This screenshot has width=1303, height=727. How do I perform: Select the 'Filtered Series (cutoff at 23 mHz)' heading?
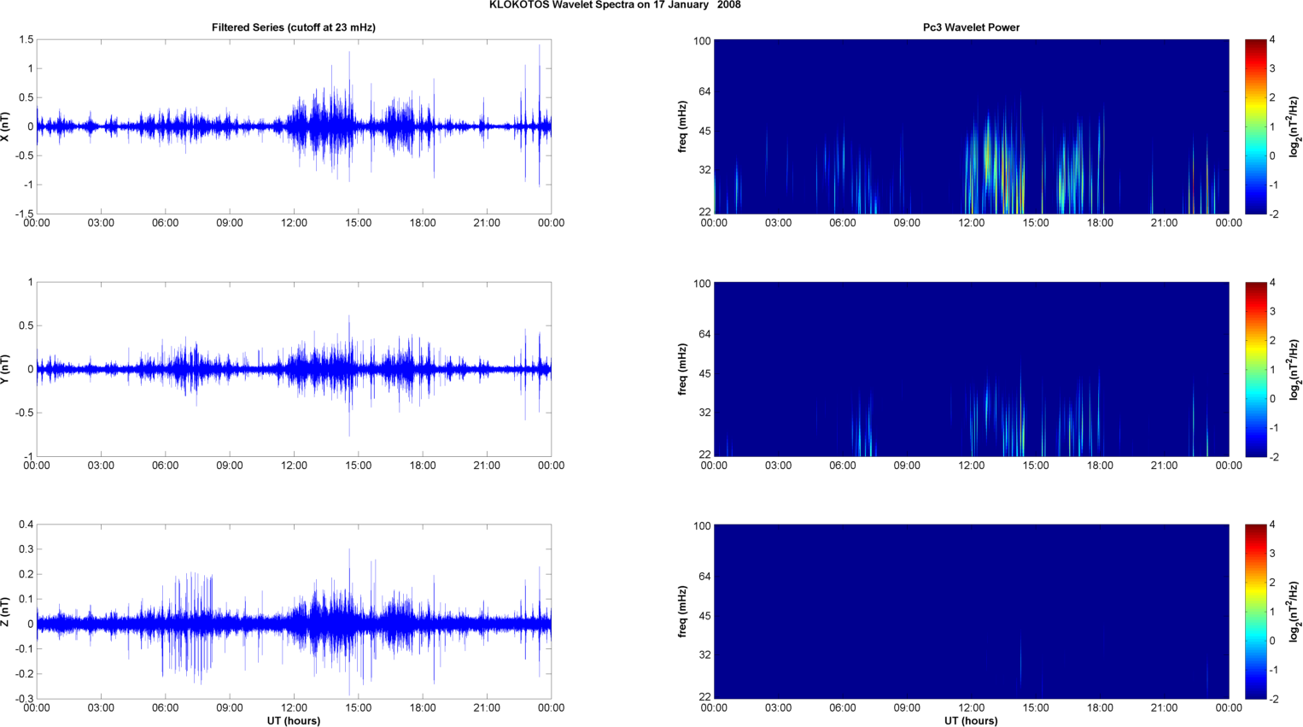294,27
